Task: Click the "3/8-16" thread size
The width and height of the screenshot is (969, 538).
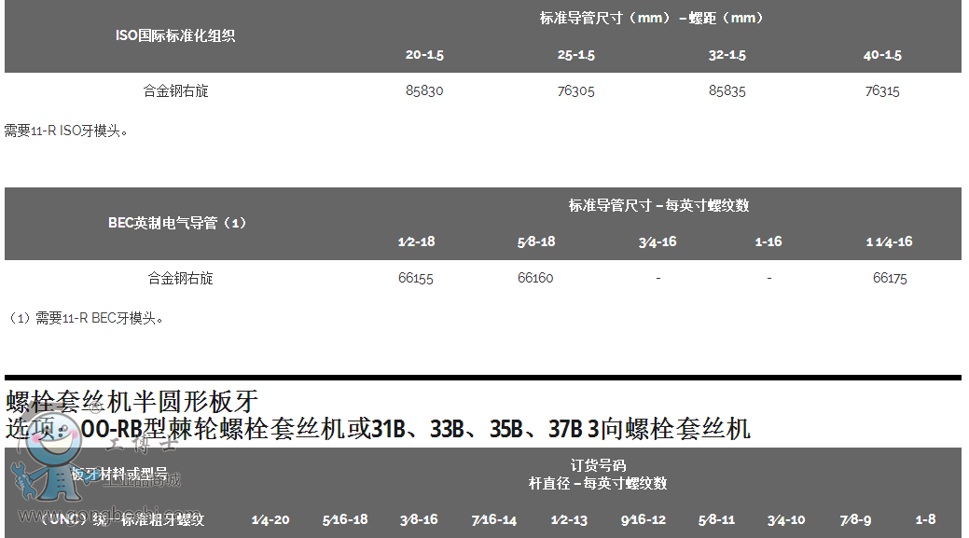Action: pyautogui.click(x=419, y=520)
